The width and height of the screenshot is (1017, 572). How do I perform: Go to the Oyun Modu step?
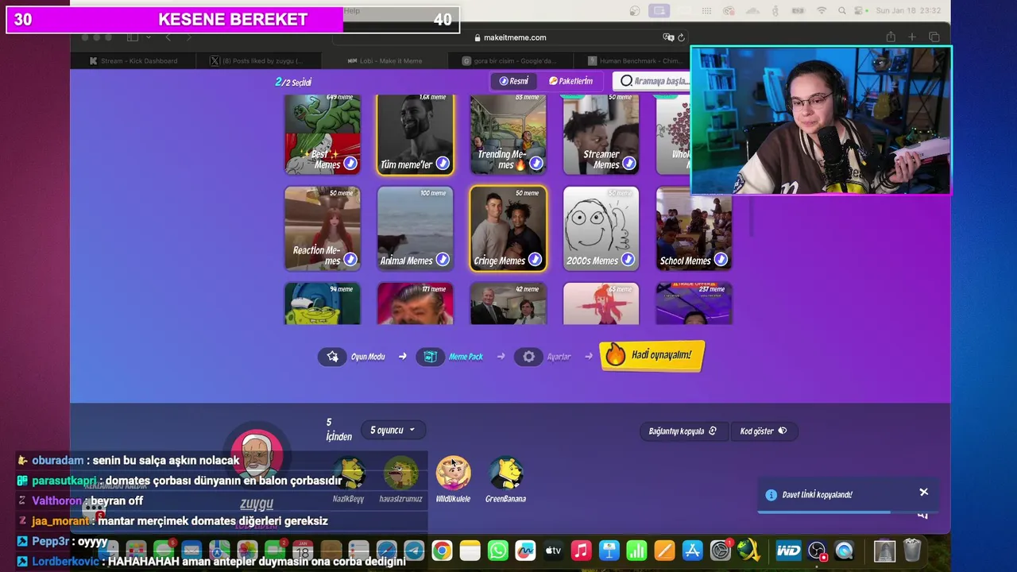point(352,357)
